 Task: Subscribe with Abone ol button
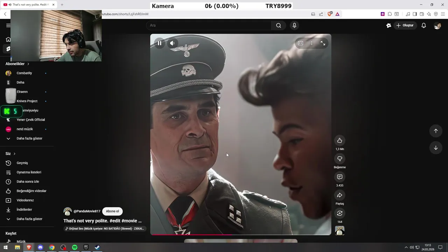[x=112, y=211]
